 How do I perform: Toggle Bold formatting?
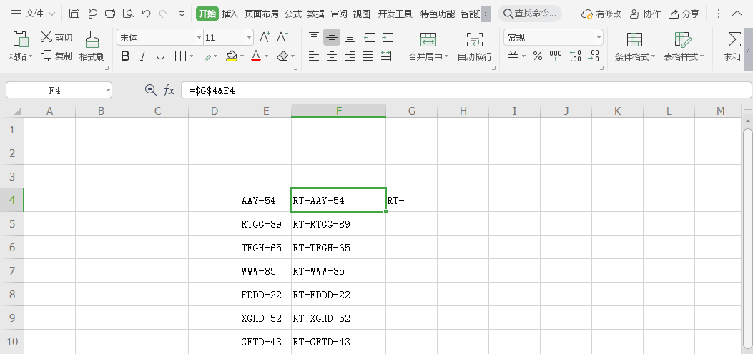[125, 56]
